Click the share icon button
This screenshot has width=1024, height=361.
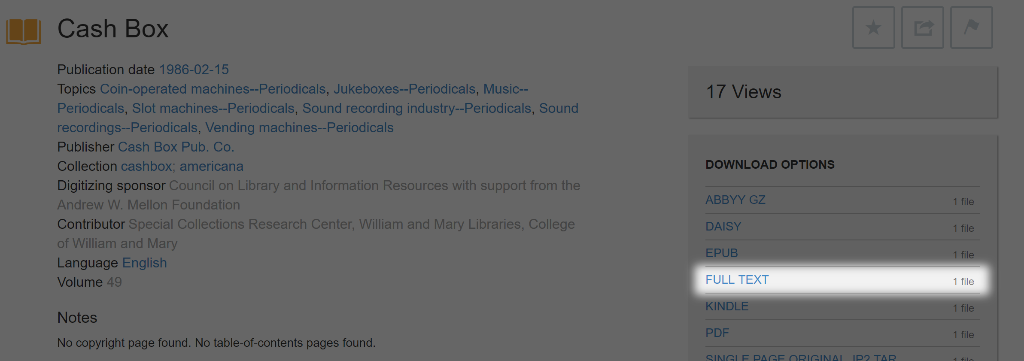pos(922,27)
